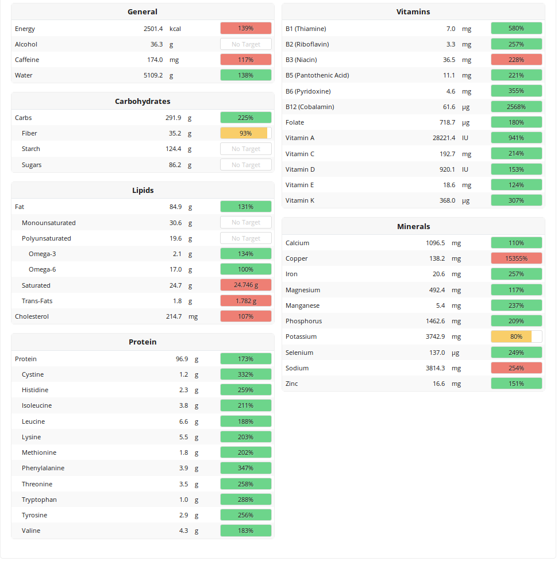Click the Carbohydrates section header
Screen dimensions: 558x561
[x=143, y=102]
